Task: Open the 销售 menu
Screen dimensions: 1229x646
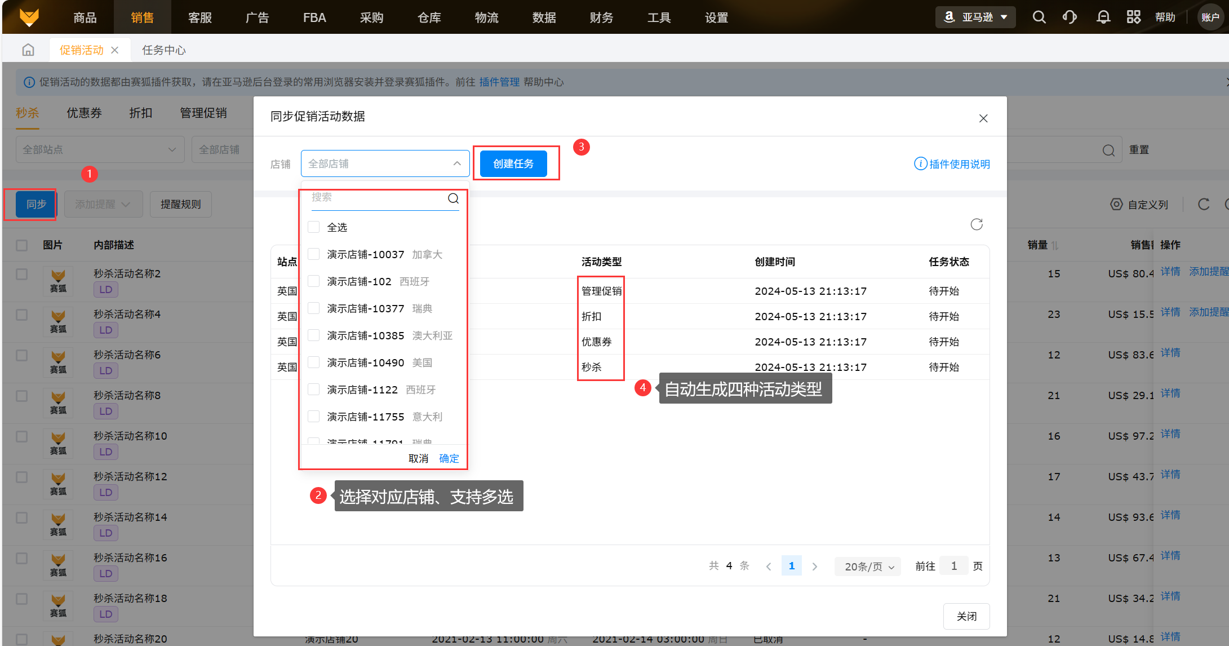Action: click(x=142, y=17)
